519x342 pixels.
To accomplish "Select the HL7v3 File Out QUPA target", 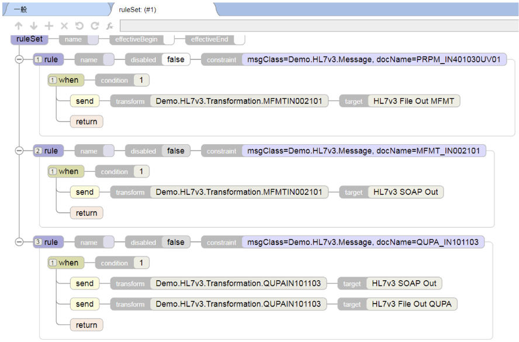I will tap(412, 304).
